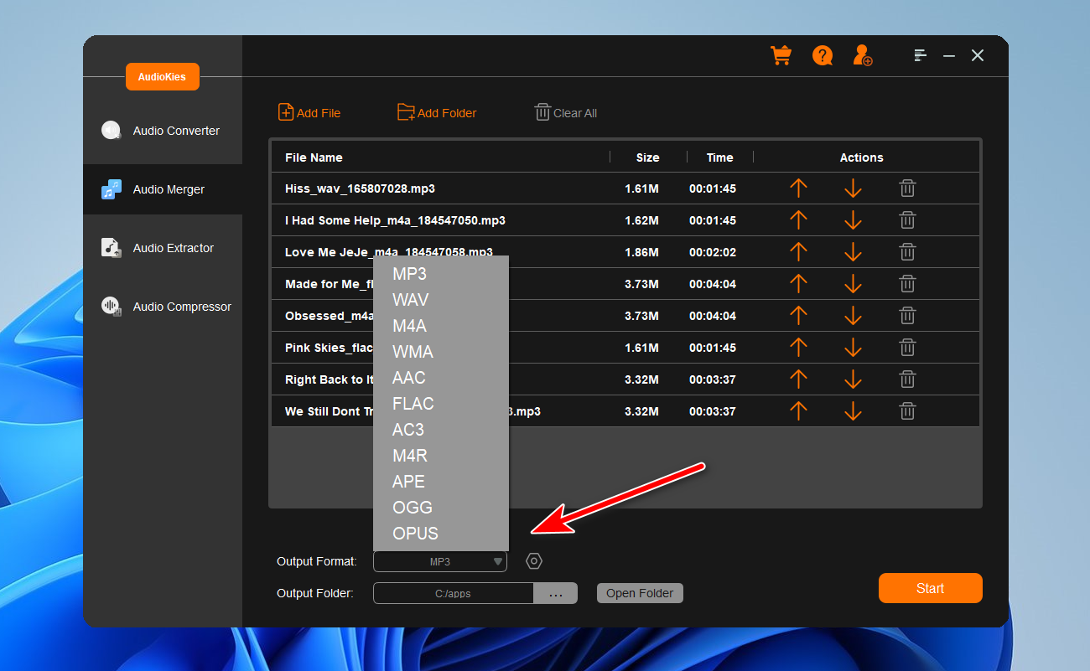The image size is (1090, 671).
Task: Select FLAC from the format list
Action: (x=413, y=404)
